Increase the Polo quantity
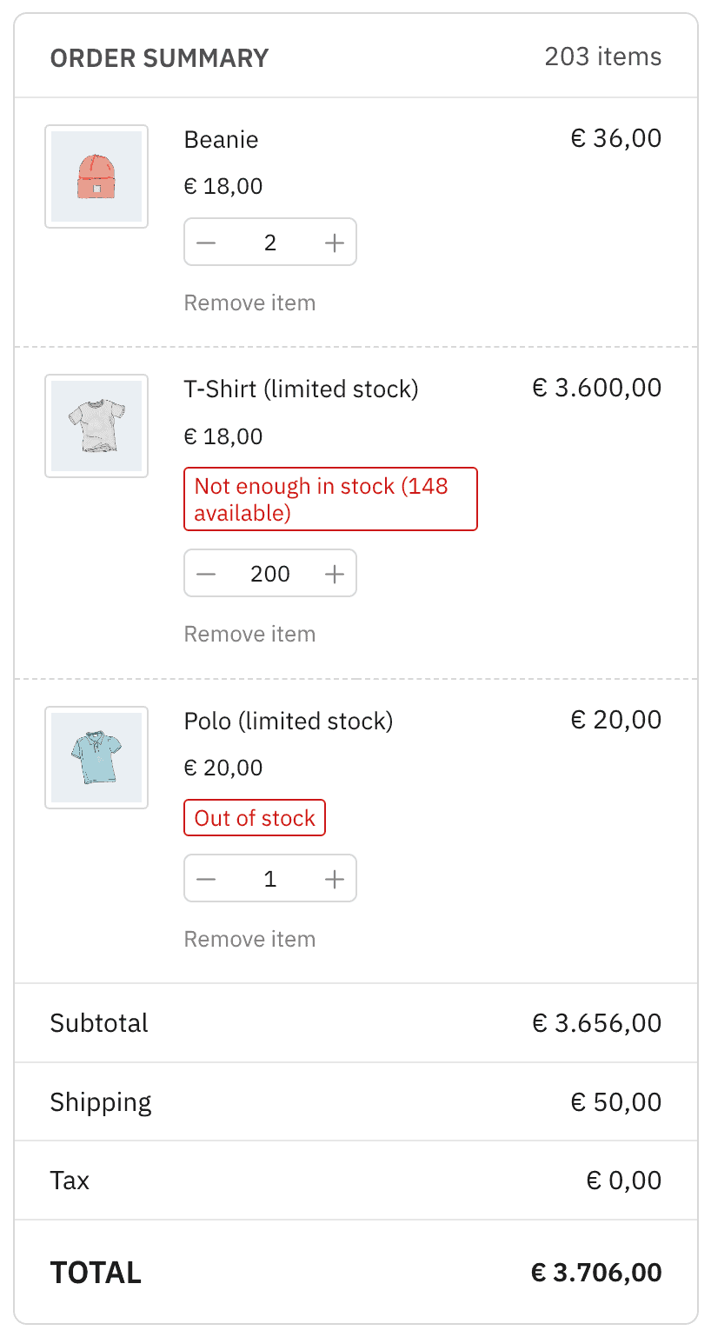 [334, 878]
